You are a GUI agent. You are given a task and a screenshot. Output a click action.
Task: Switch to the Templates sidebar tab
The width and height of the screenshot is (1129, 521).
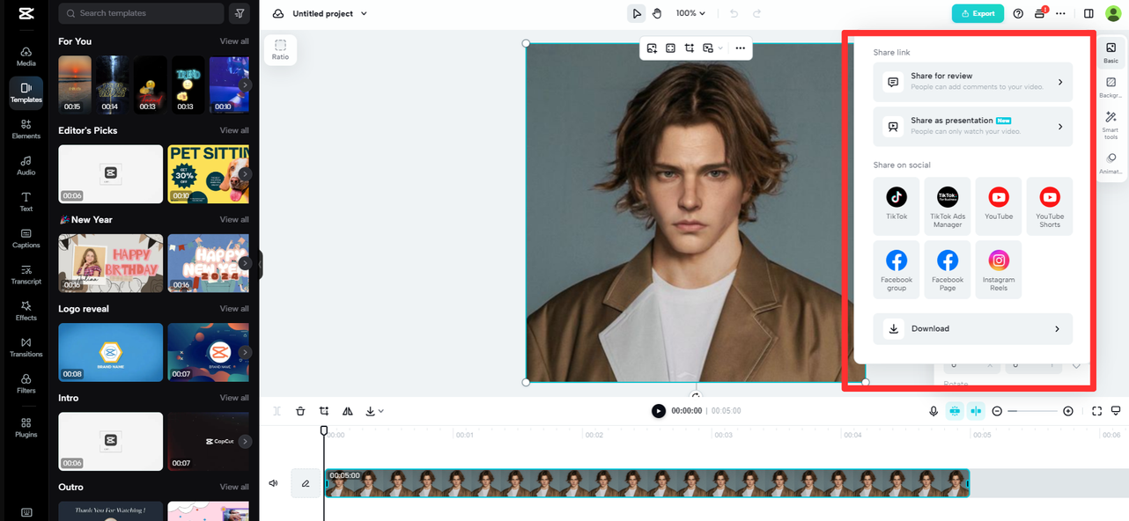click(26, 92)
